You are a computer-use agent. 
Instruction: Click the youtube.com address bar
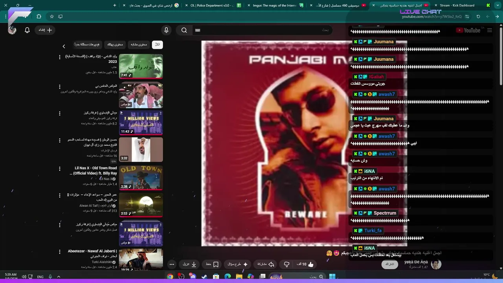pyautogui.click(x=431, y=17)
